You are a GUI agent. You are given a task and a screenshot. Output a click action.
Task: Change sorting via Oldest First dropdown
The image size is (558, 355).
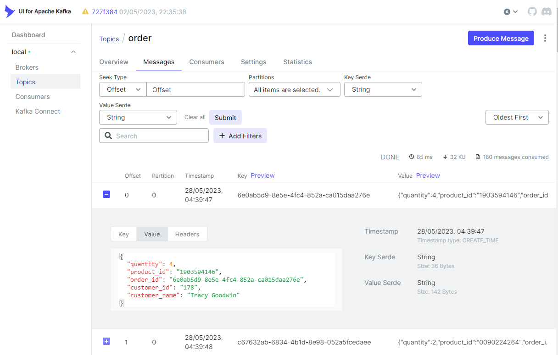click(517, 117)
